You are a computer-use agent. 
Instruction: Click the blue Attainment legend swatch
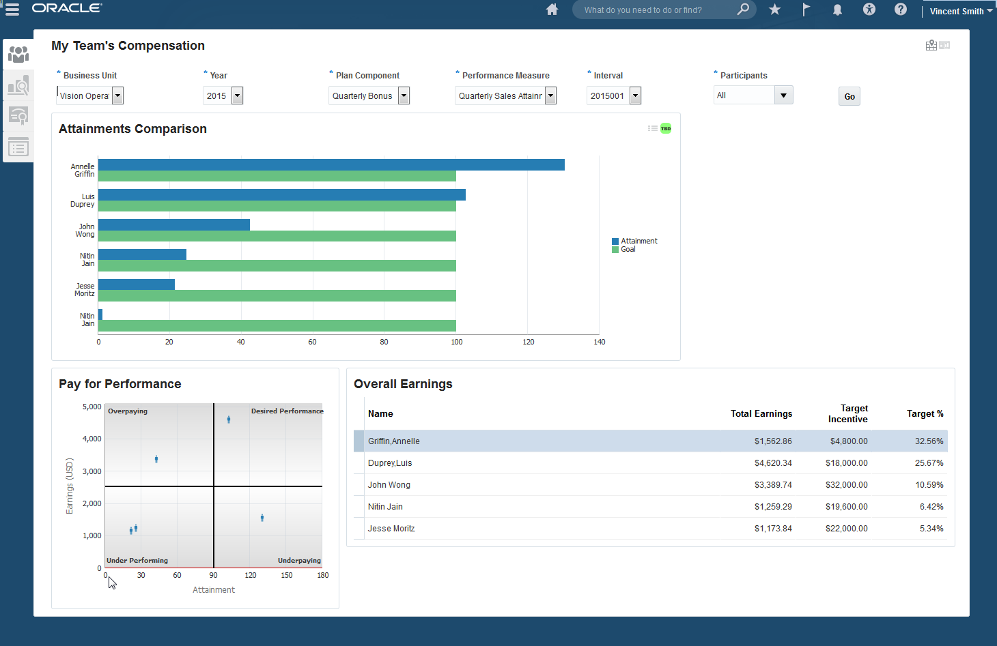click(615, 241)
